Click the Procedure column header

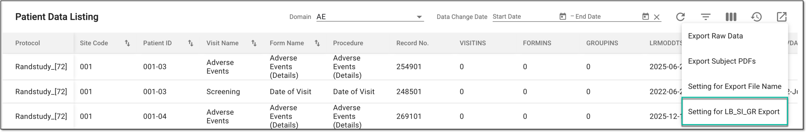[348, 43]
